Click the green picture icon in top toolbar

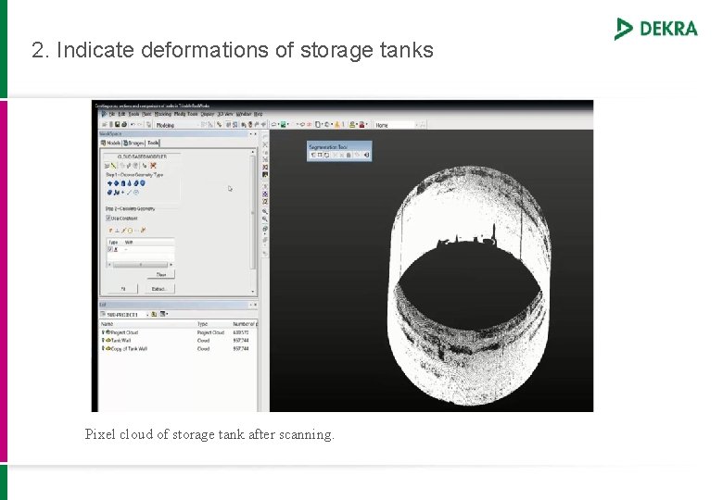click(283, 124)
